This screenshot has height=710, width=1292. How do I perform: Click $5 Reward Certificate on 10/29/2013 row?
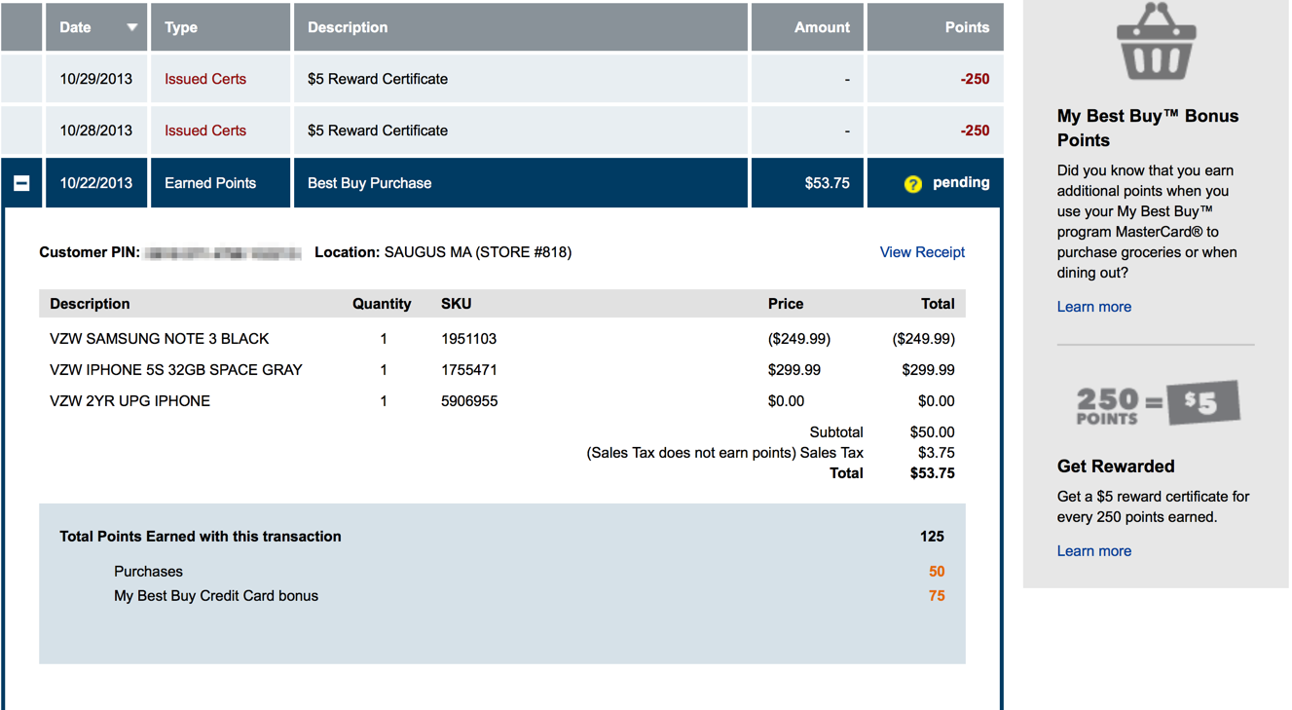pos(378,79)
